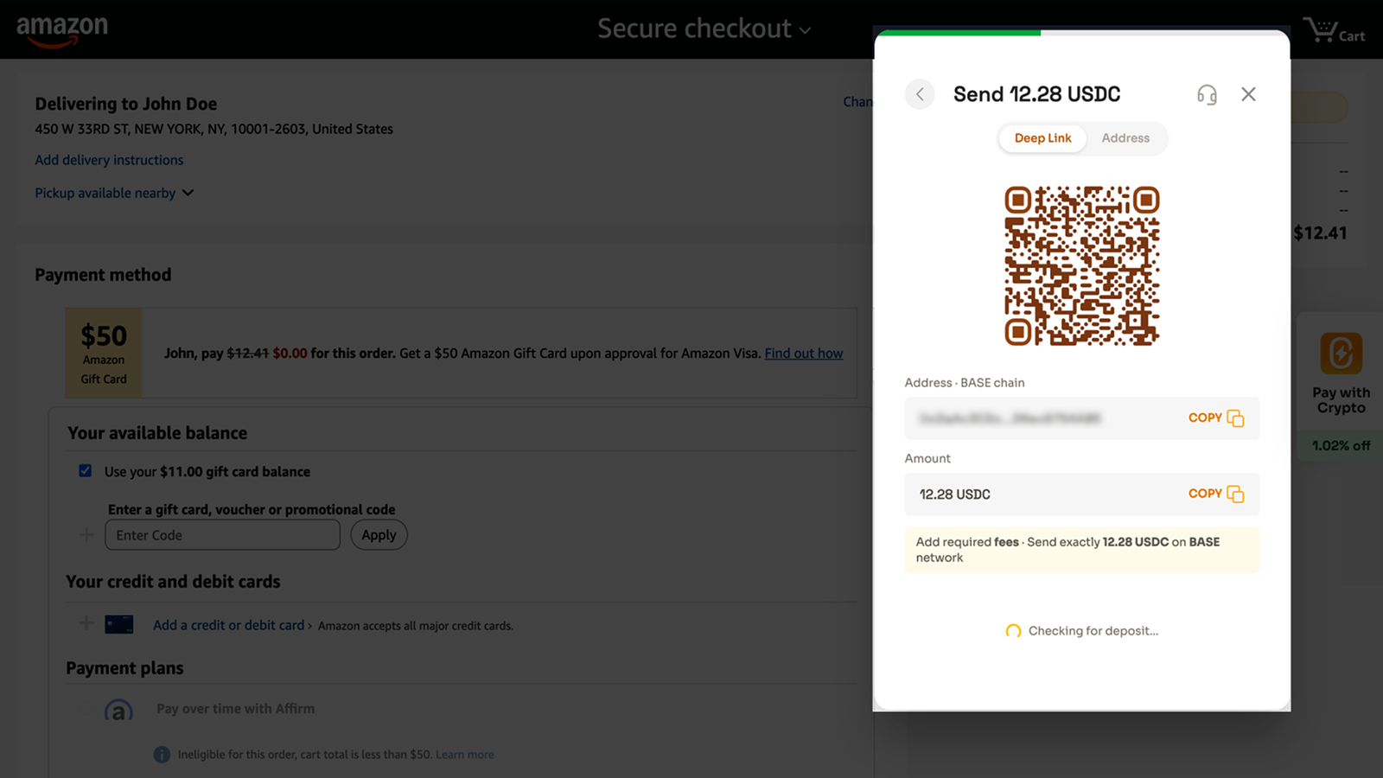Open Add a credit or debit card
The image size is (1383, 778).
[x=229, y=625]
